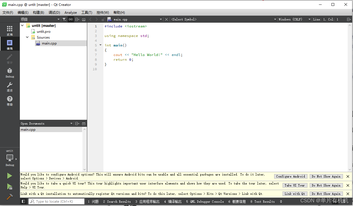The image size is (353, 206).
Task: Dismiss the UI tour info bar
Action: click(348, 185)
